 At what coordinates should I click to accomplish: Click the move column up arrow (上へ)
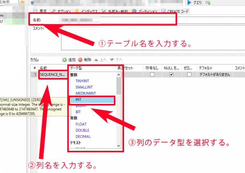pyautogui.click(x=96, y=60)
